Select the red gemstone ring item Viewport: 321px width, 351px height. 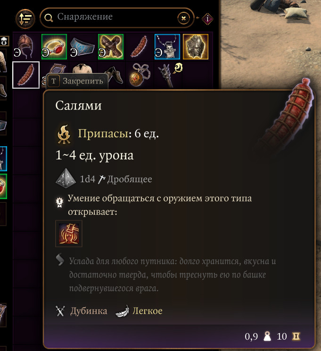tap(54, 47)
